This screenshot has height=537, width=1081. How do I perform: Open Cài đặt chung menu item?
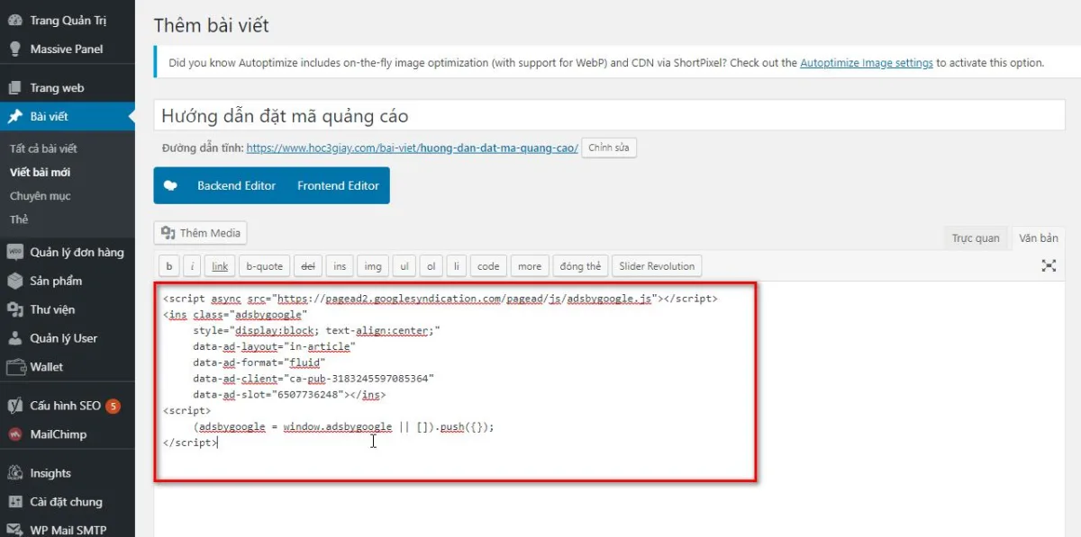click(68, 502)
